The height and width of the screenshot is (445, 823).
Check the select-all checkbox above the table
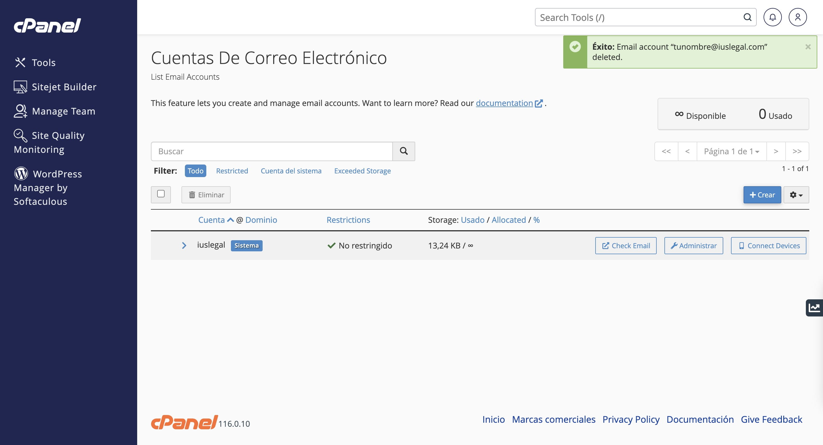point(161,195)
